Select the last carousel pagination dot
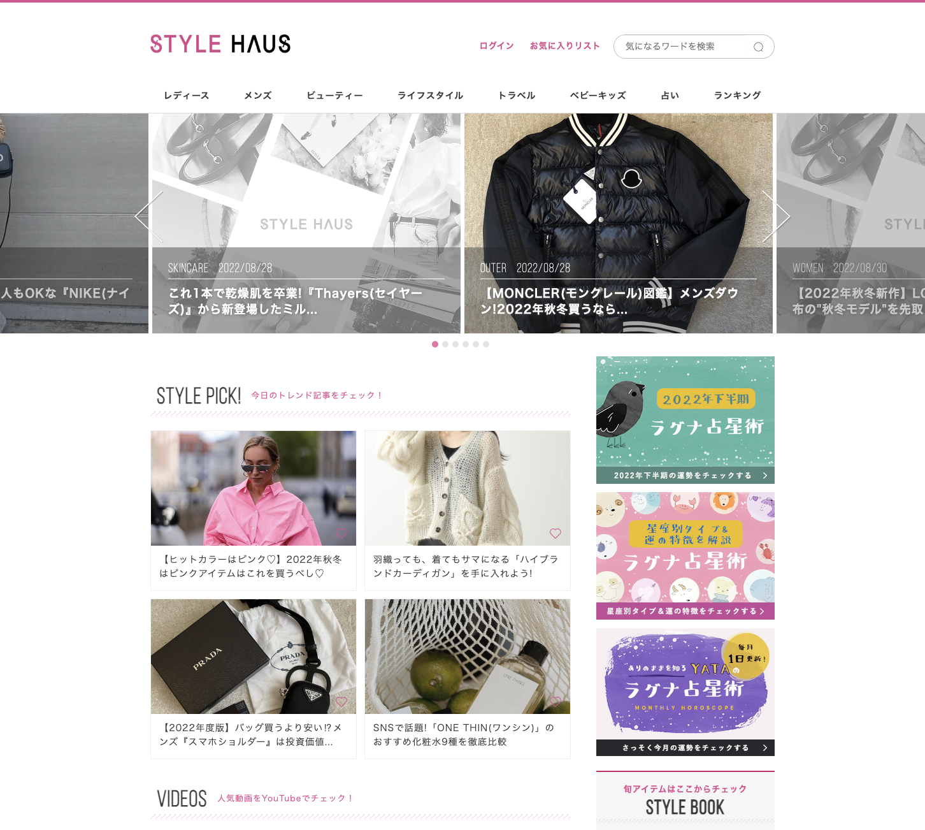 [x=486, y=344]
